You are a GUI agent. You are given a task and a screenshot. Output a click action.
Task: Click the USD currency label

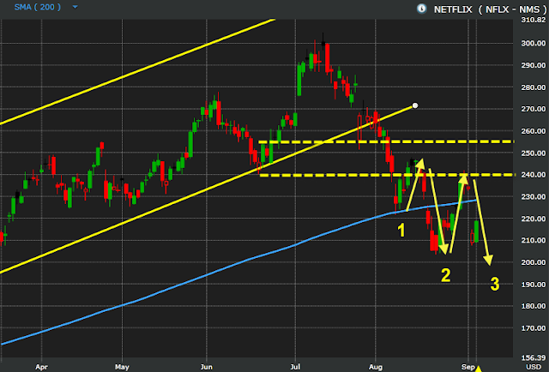[x=534, y=367]
